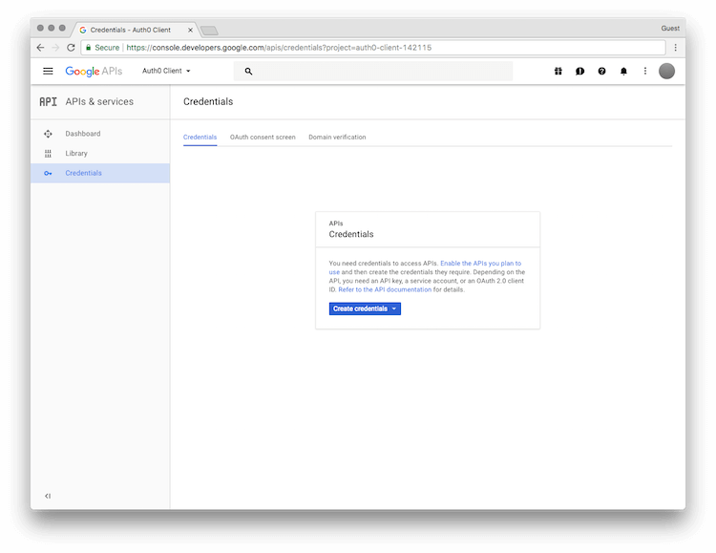Viewport: 716px width, 553px height.
Task: Close the Credentials browser tab
Action: [190, 31]
